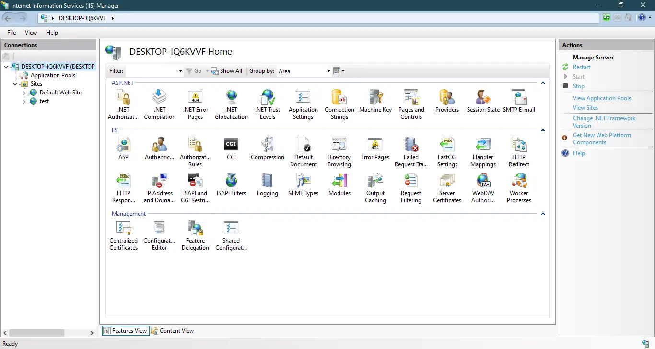Screen dimensions: 655x349
Task: Open Application Settings feature
Action: 303,105
